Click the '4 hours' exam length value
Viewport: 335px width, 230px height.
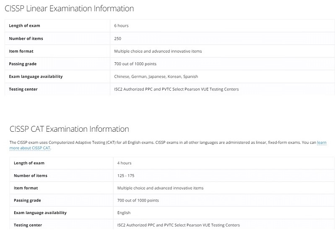(124, 163)
